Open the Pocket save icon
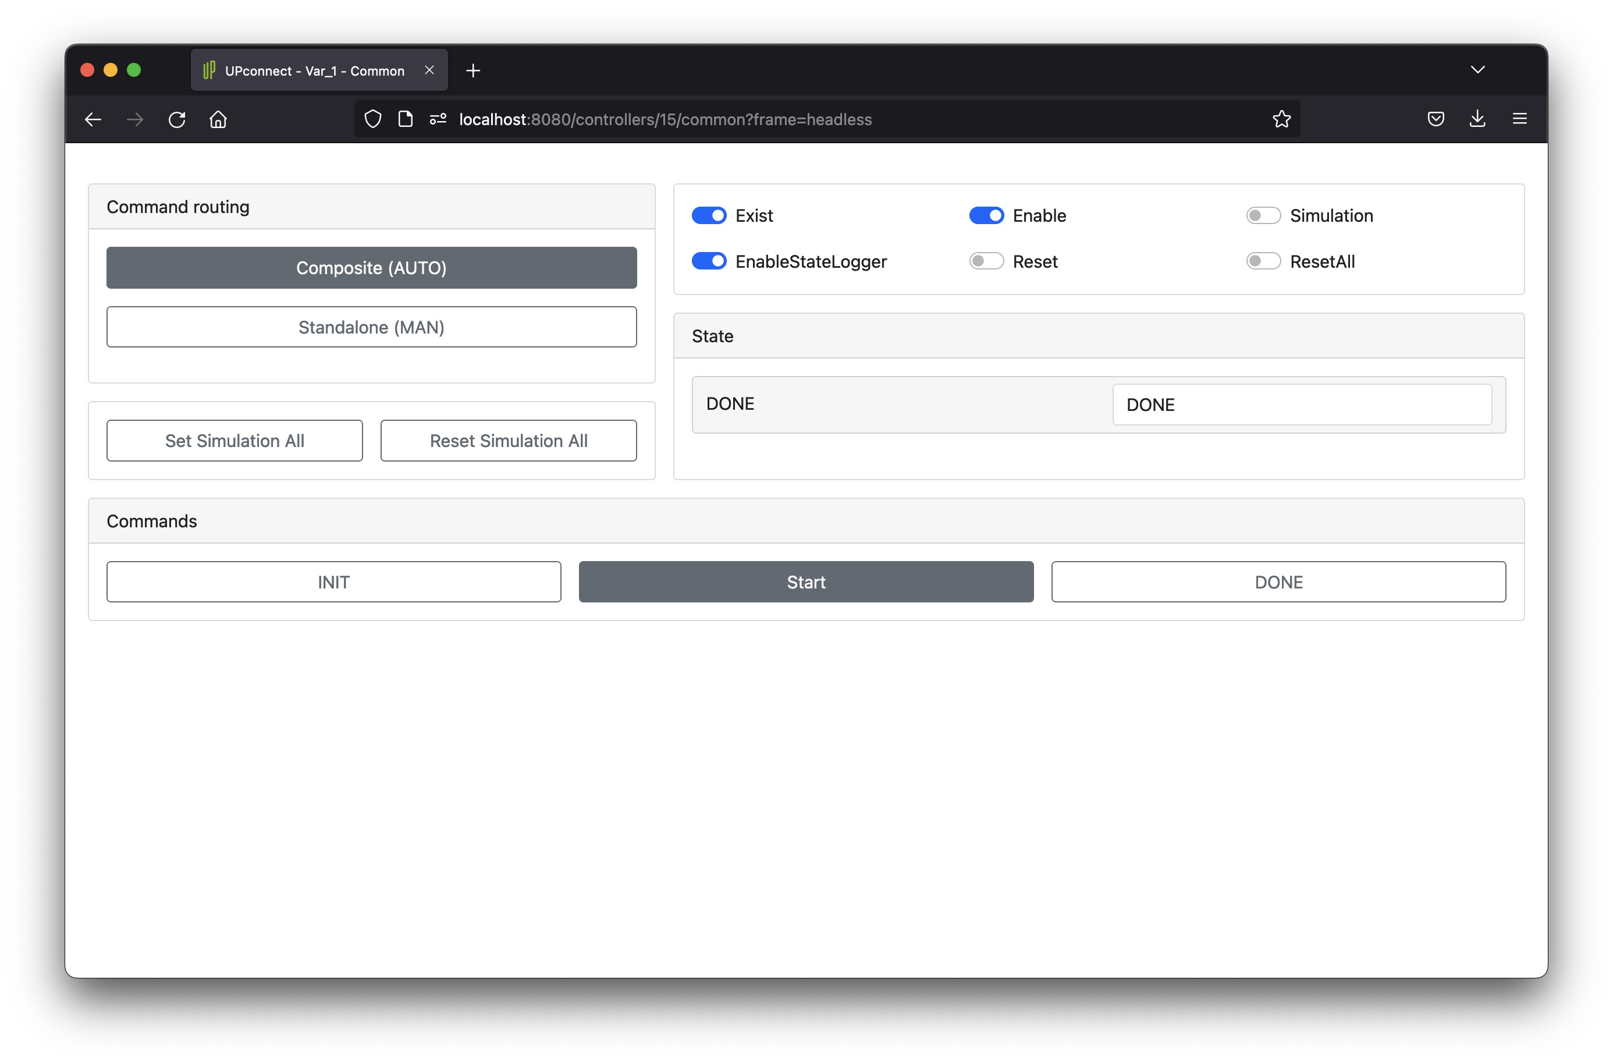This screenshot has width=1613, height=1064. [x=1436, y=119]
